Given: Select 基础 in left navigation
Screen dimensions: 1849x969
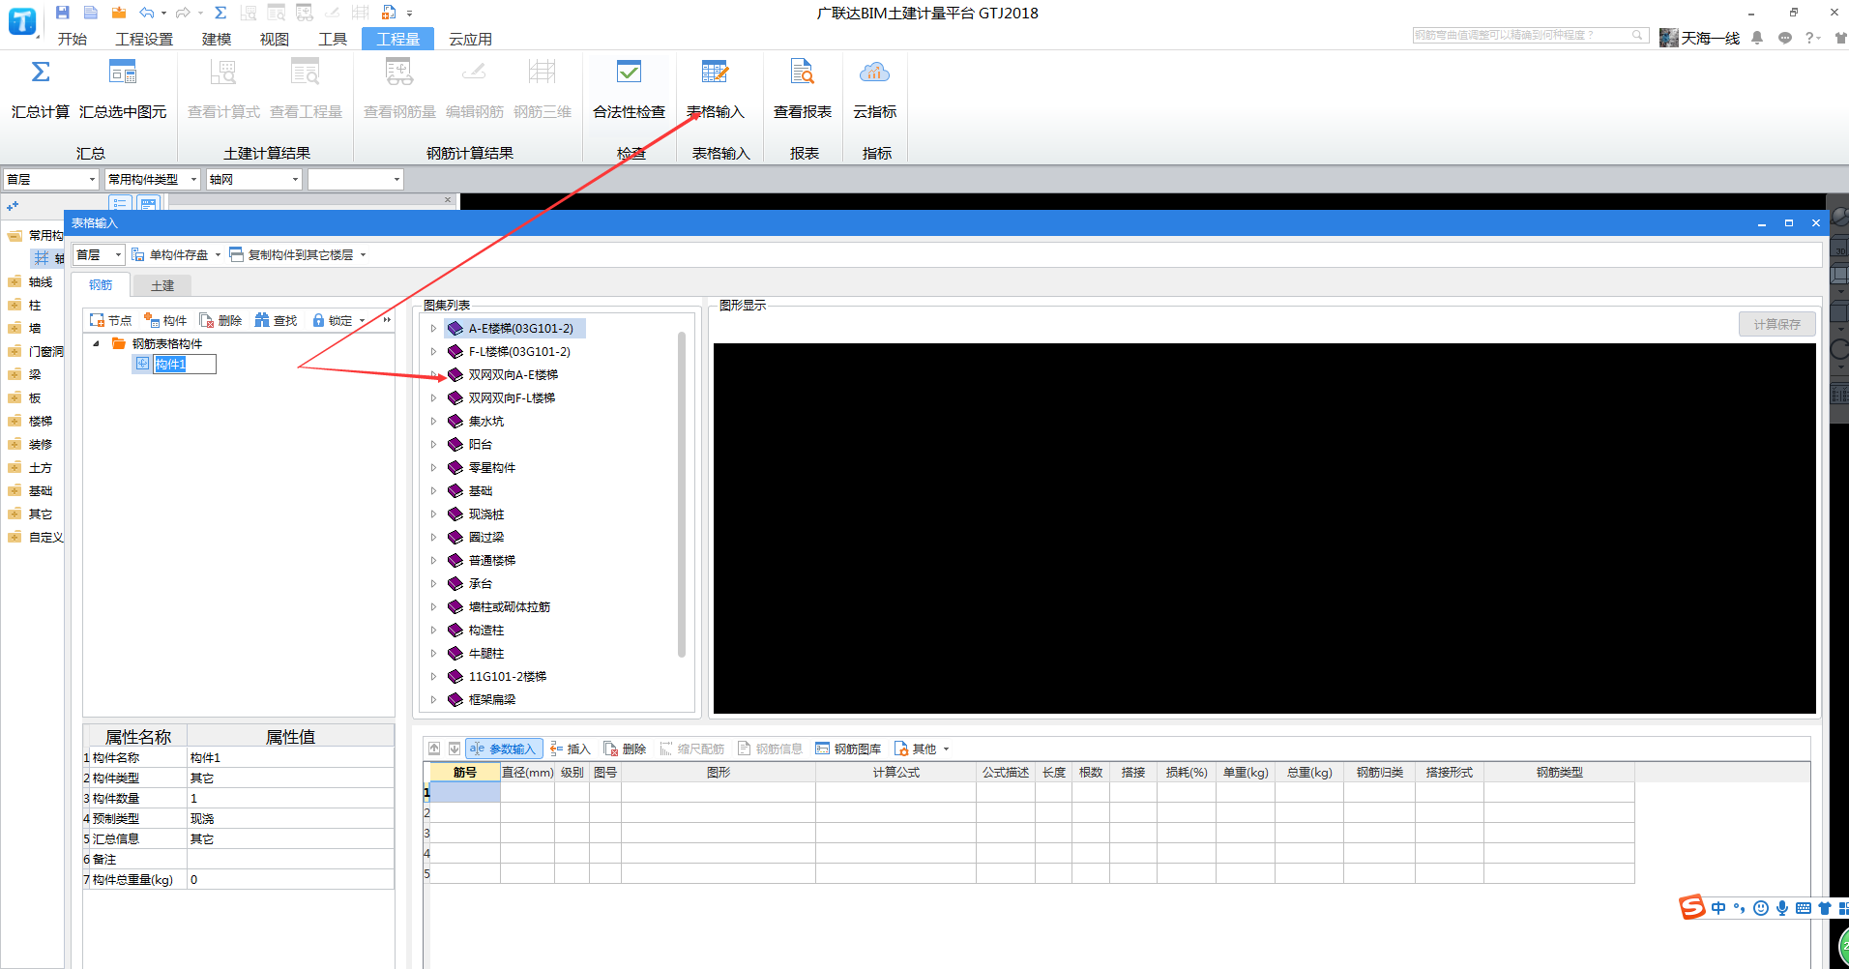Looking at the screenshot, I should [x=40, y=491].
